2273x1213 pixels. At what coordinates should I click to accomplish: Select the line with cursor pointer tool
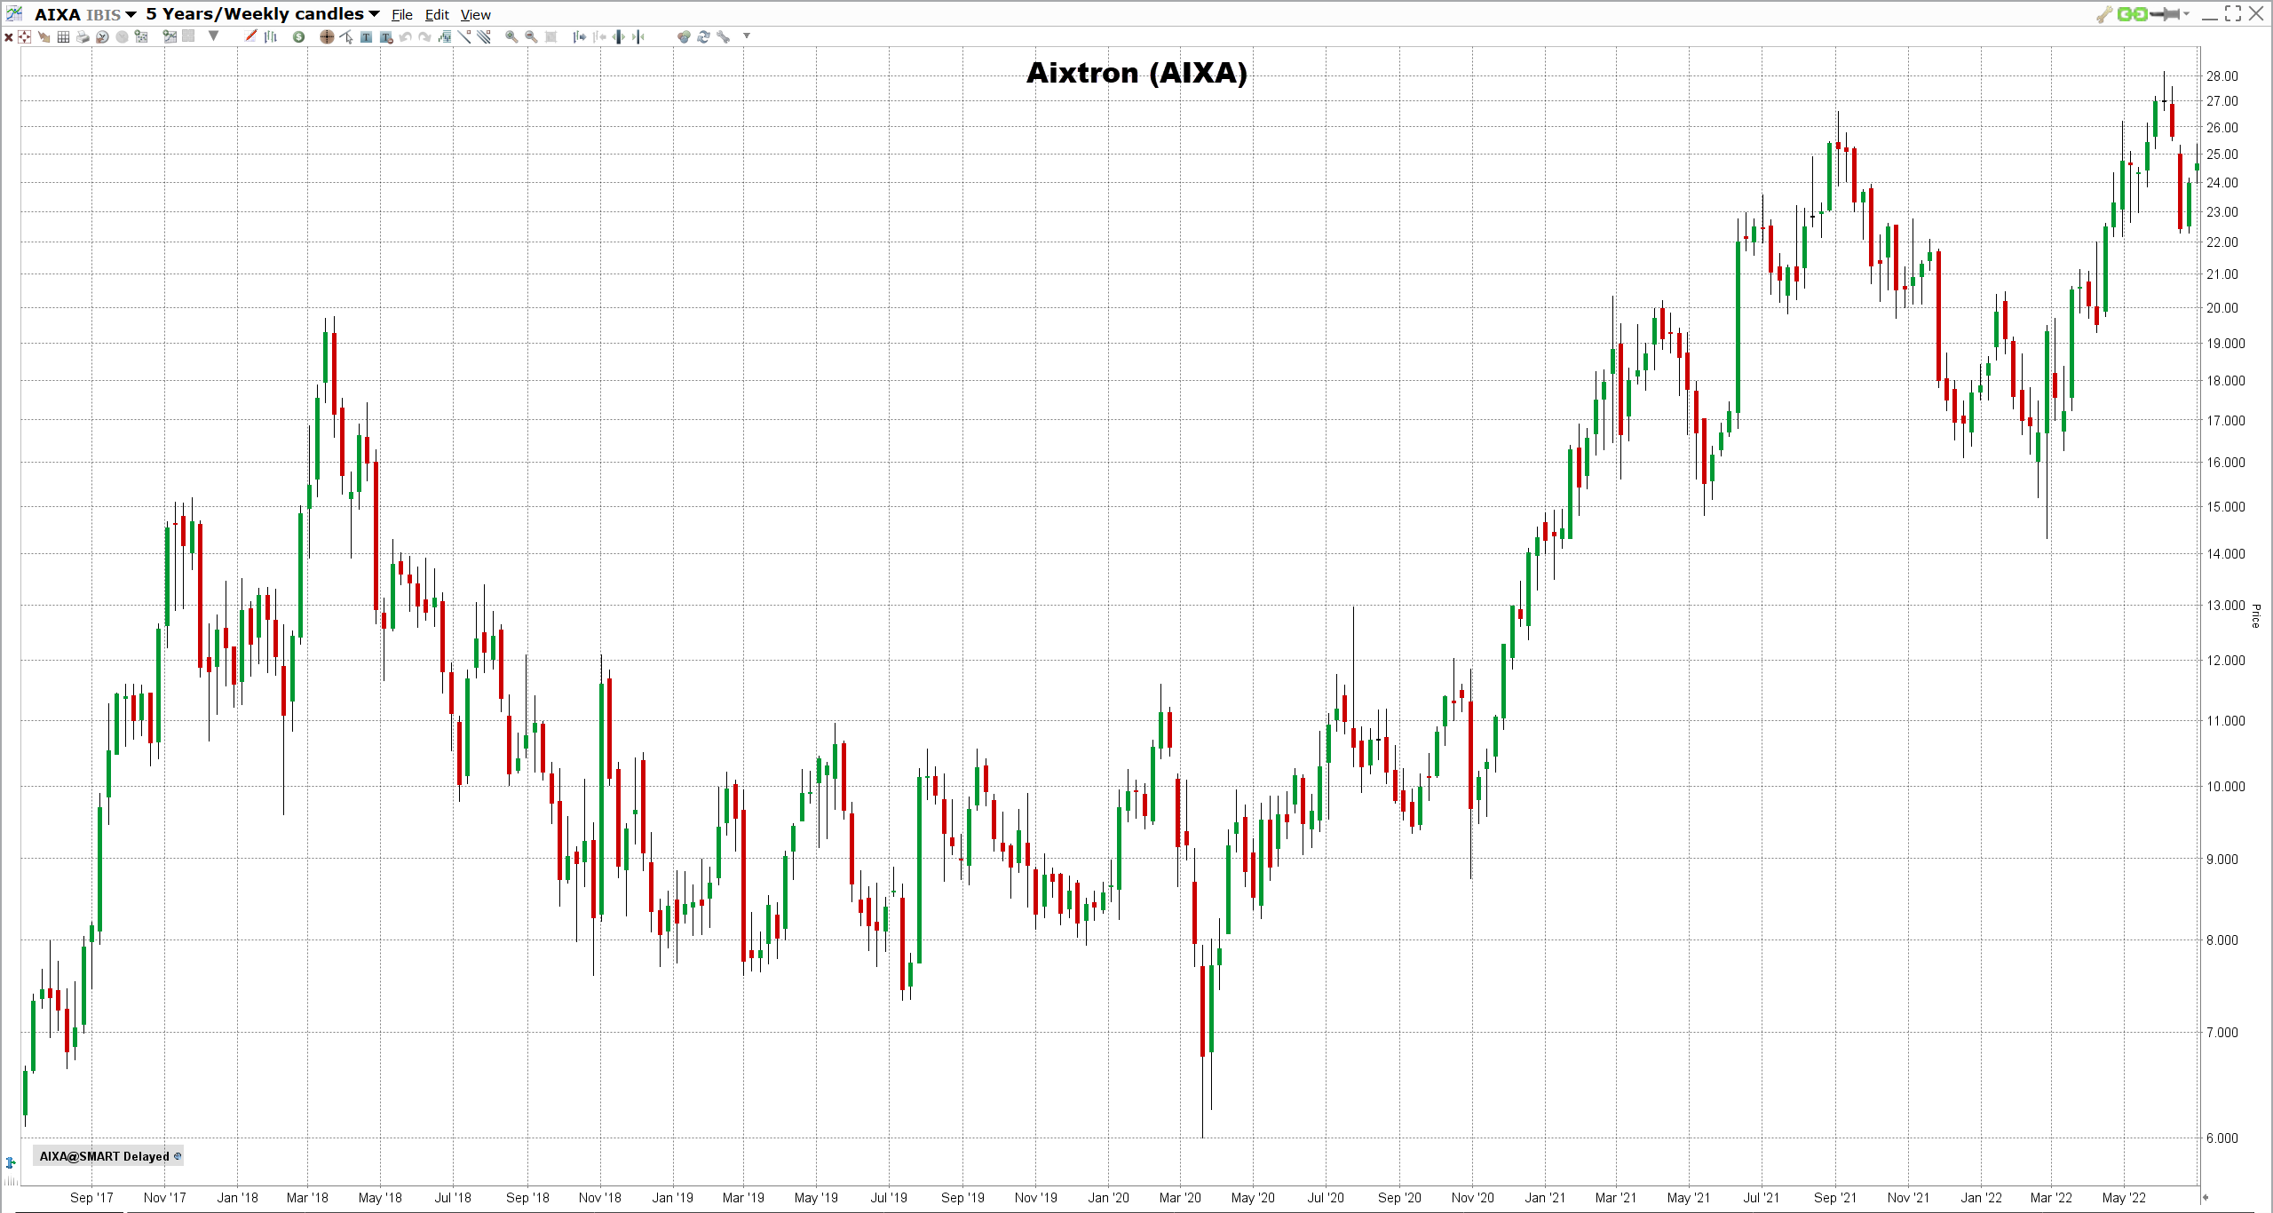pos(346,36)
